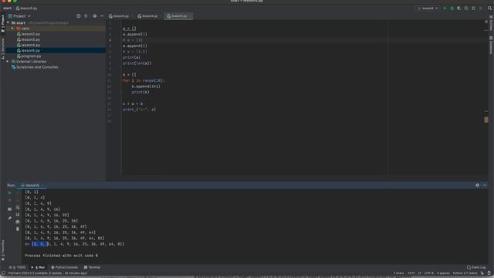Open Search Everywhere magnifier icon

click(x=489, y=8)
